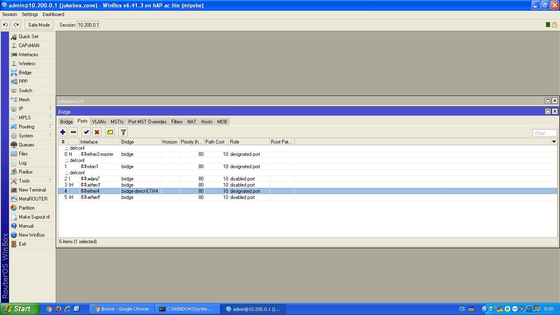Image resolution: width=560 pixels, height=315 pixels.
Task: Open CAPsMAN in sidebar
Action: (x=32, y=46)
